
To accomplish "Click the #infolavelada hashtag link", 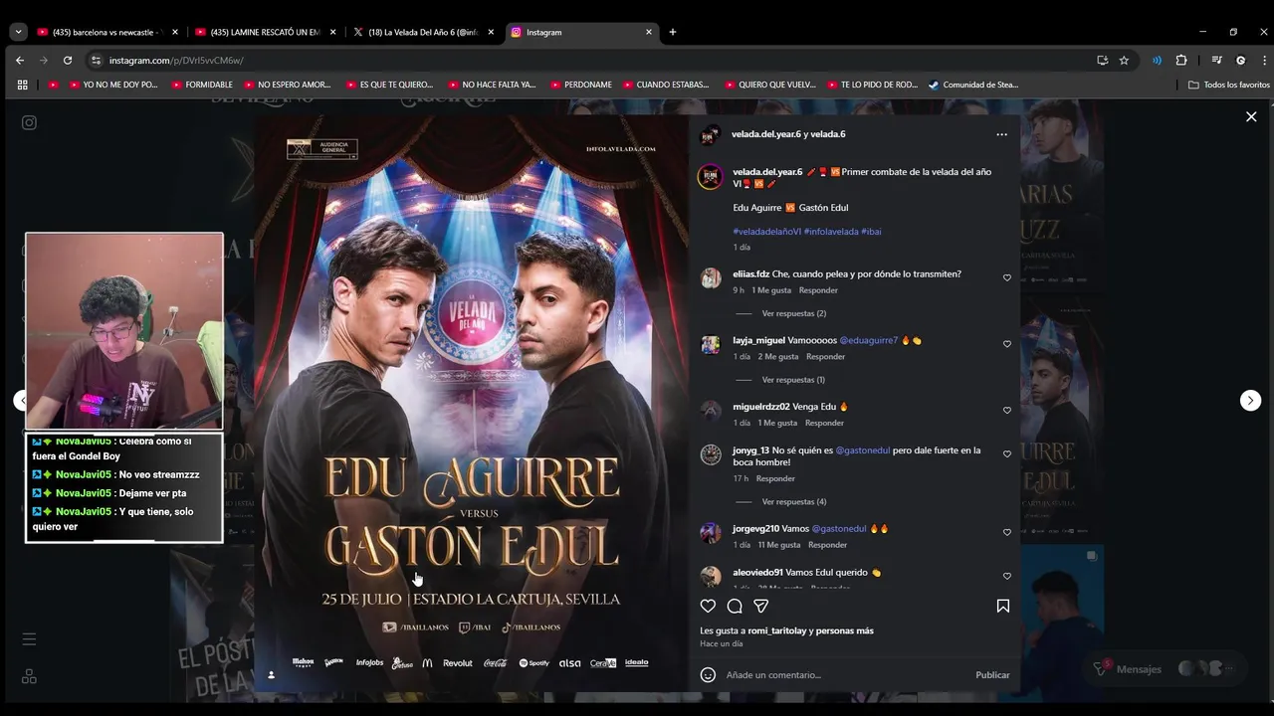I will click(831, 232).
